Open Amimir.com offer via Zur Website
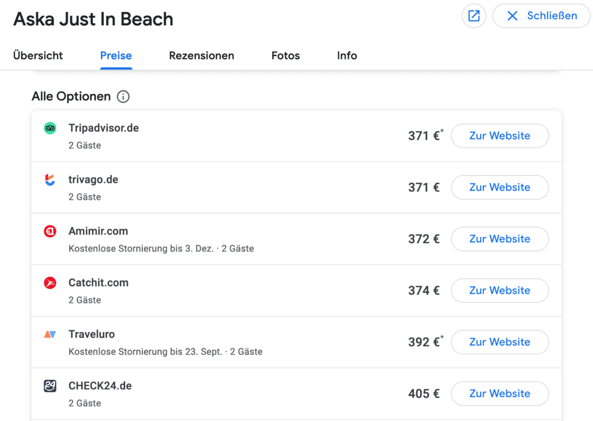 500,239
